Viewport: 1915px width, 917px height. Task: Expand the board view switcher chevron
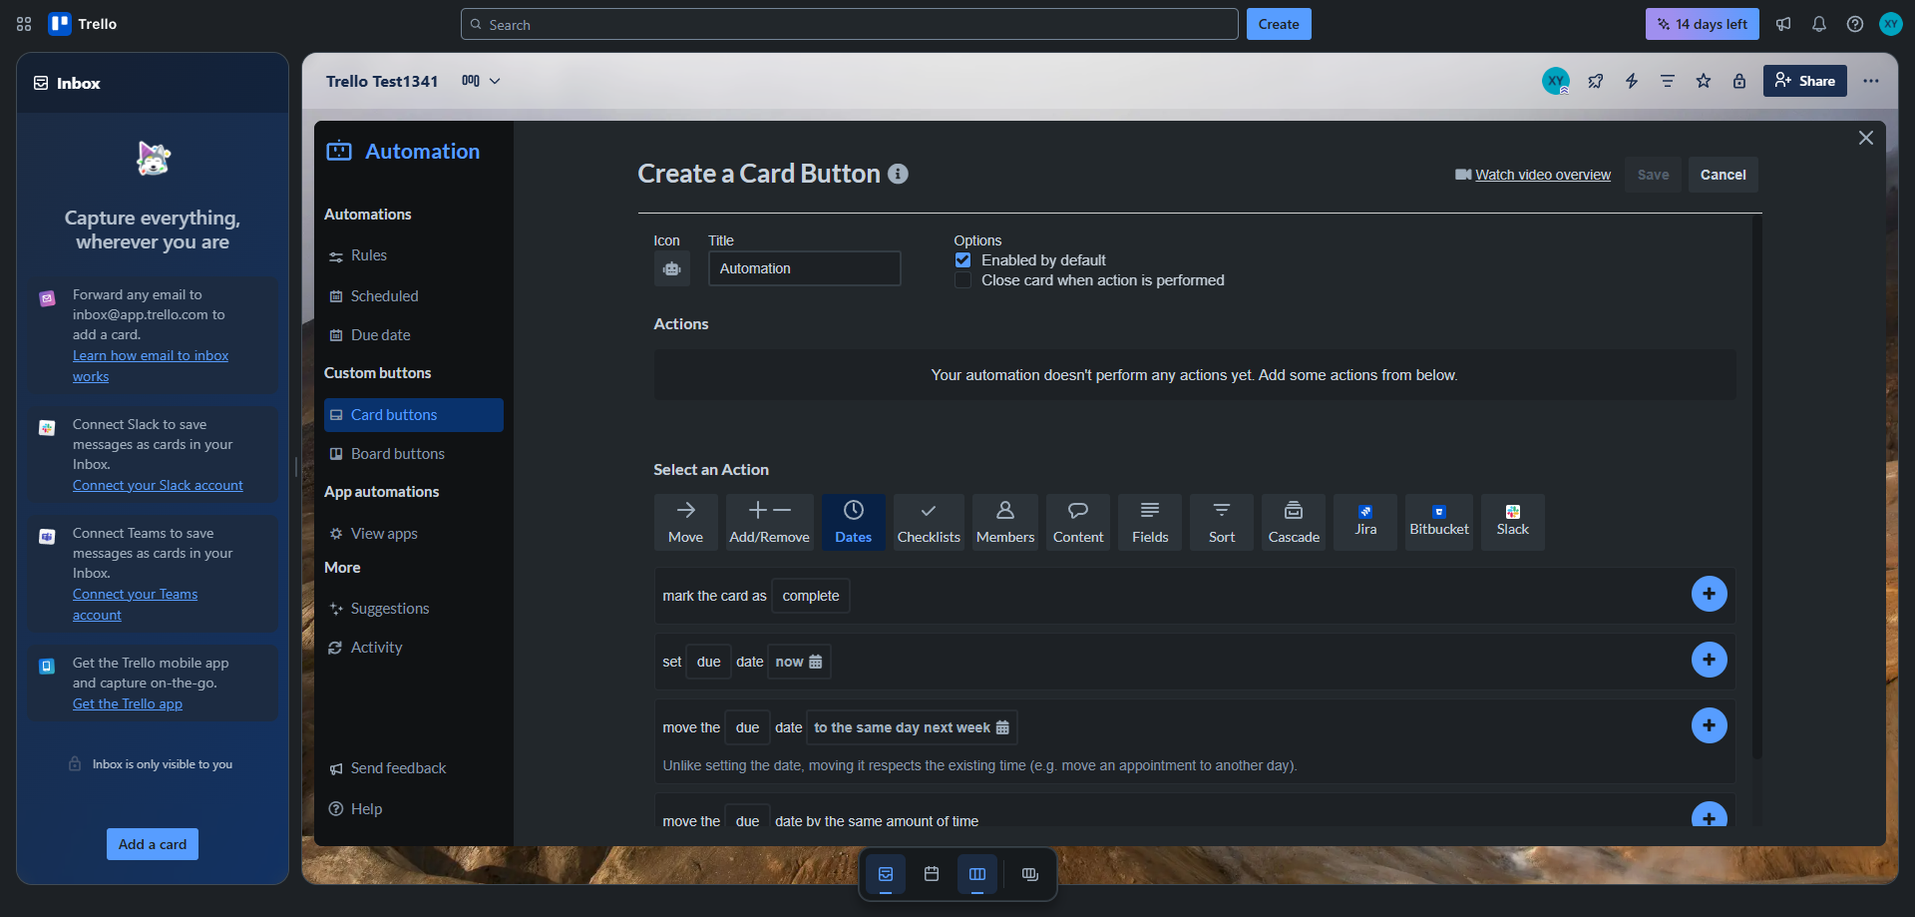[x=495, y=81]
